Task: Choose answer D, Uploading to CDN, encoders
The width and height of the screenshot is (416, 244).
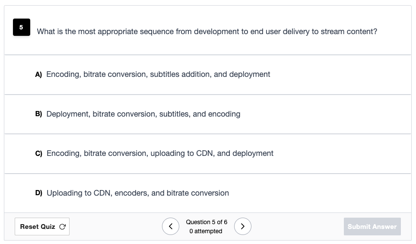Action: point(208,193)
